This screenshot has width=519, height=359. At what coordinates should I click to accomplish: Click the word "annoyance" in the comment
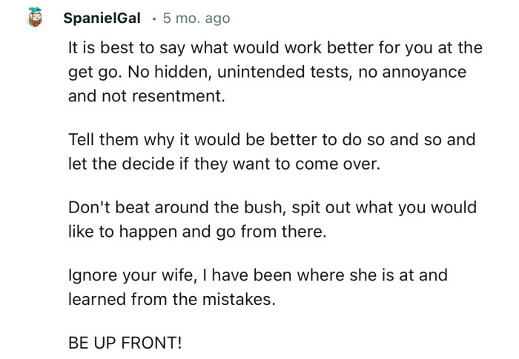click(442, 73)
